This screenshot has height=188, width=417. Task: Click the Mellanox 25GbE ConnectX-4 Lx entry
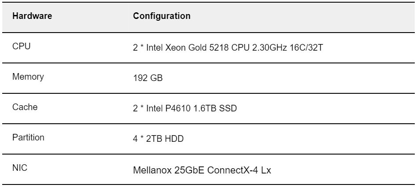[x=202, y=170]
